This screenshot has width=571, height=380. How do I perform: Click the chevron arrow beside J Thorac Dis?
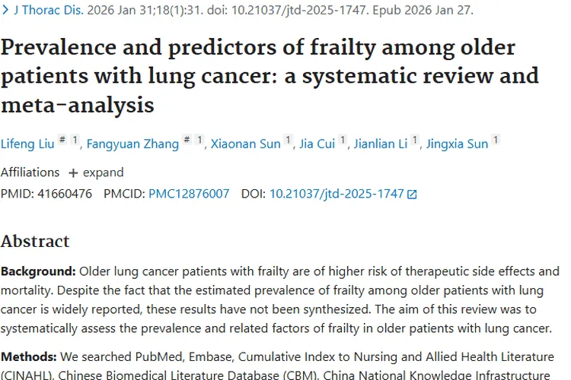5,11
